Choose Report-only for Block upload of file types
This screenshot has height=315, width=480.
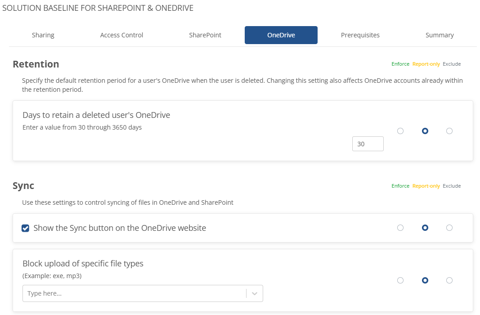425,280
